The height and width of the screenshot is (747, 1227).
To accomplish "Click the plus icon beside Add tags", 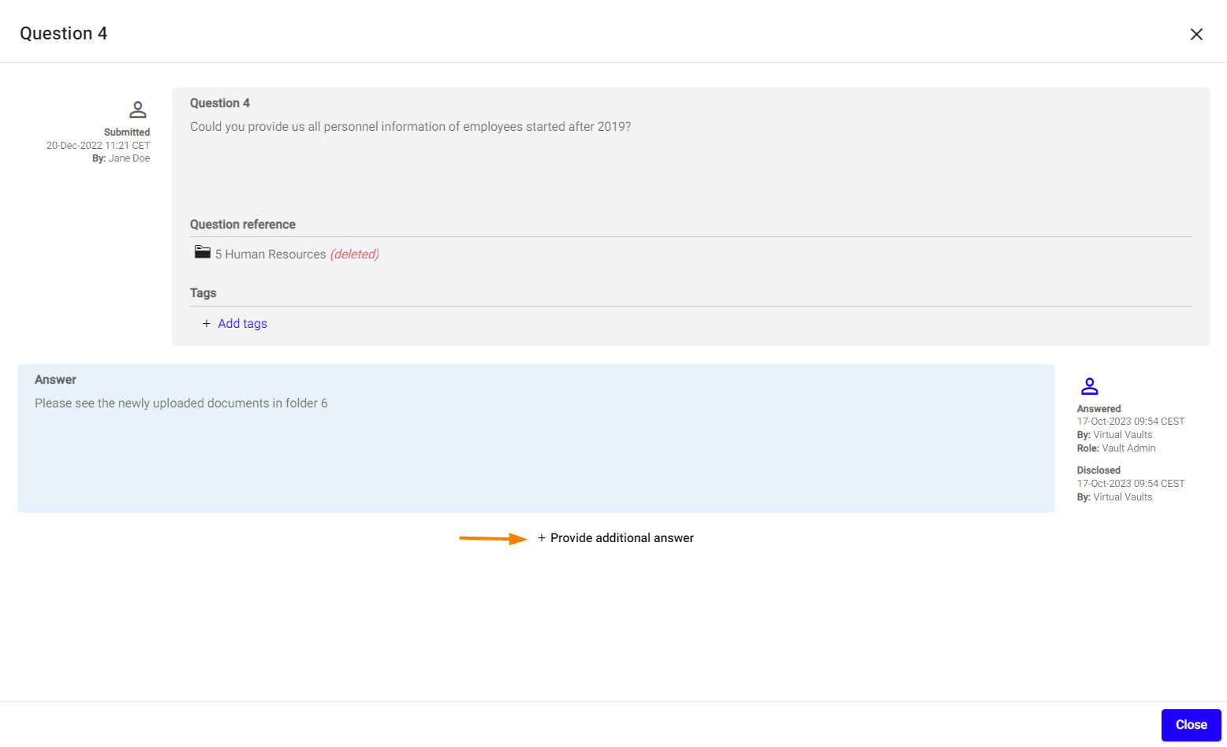I will point(207,324).
